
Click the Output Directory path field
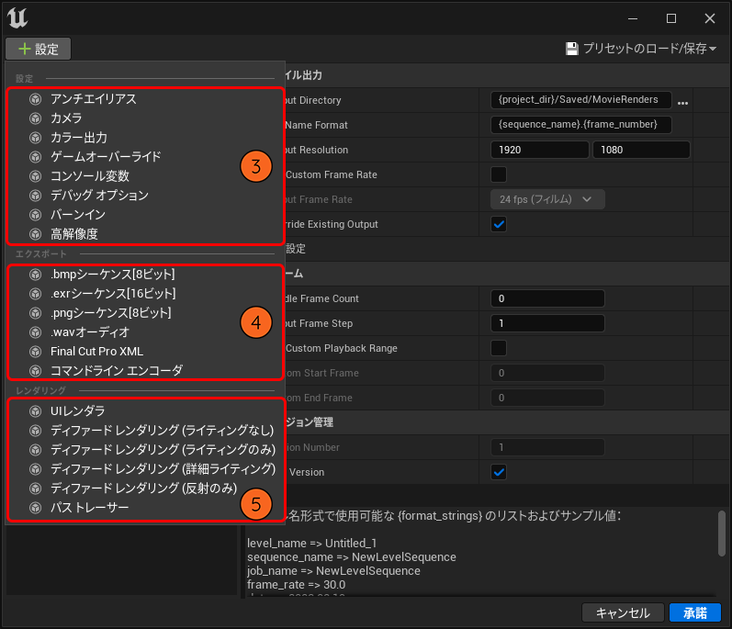point(581,100)
